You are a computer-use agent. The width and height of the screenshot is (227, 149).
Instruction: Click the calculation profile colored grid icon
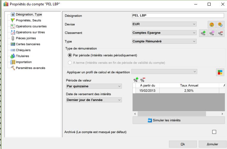pyautogui.click(x=220, y=72)
